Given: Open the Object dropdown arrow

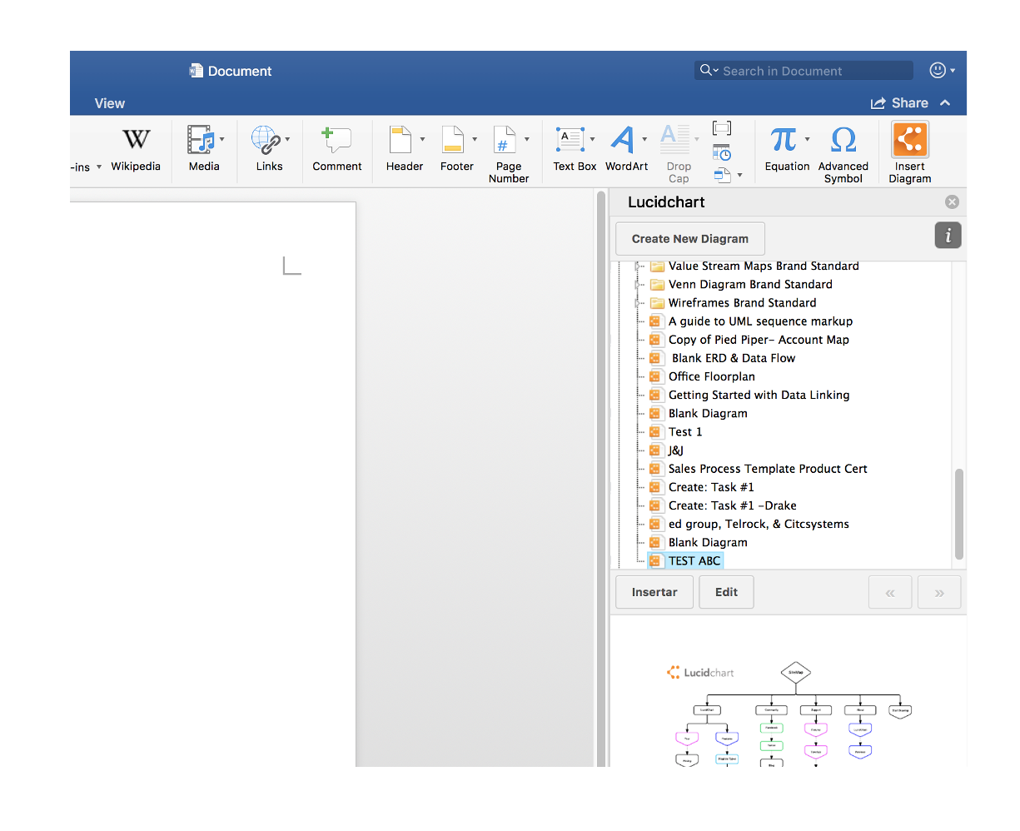Looking at the screenshot, I should (x=739, y=176).
